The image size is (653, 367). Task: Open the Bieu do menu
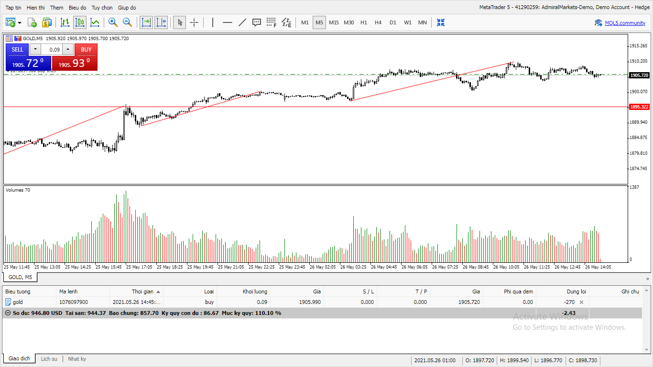(77, 8)
